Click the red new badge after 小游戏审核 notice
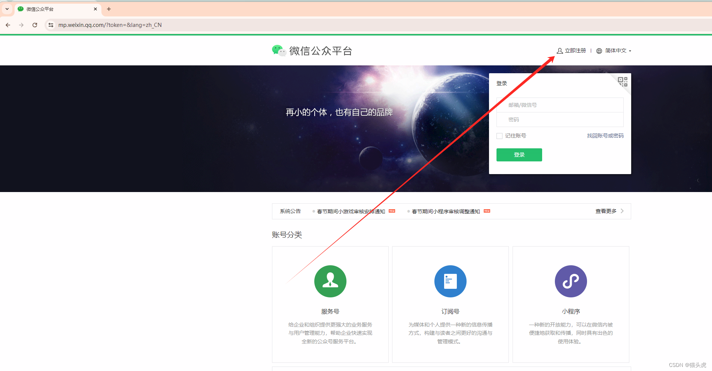712x371 pixels. click(392, 211)
